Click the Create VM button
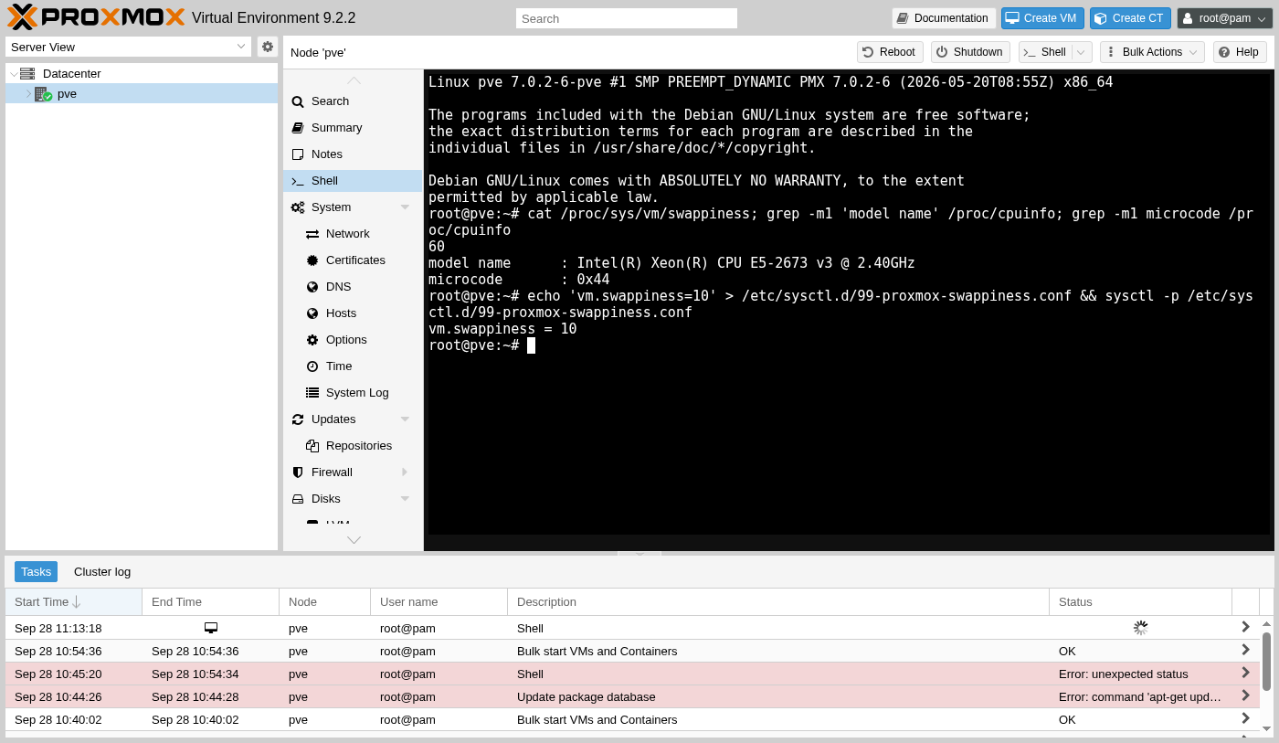The height and width of the screenshot is (743, 1279). (x=1042, y=18)
